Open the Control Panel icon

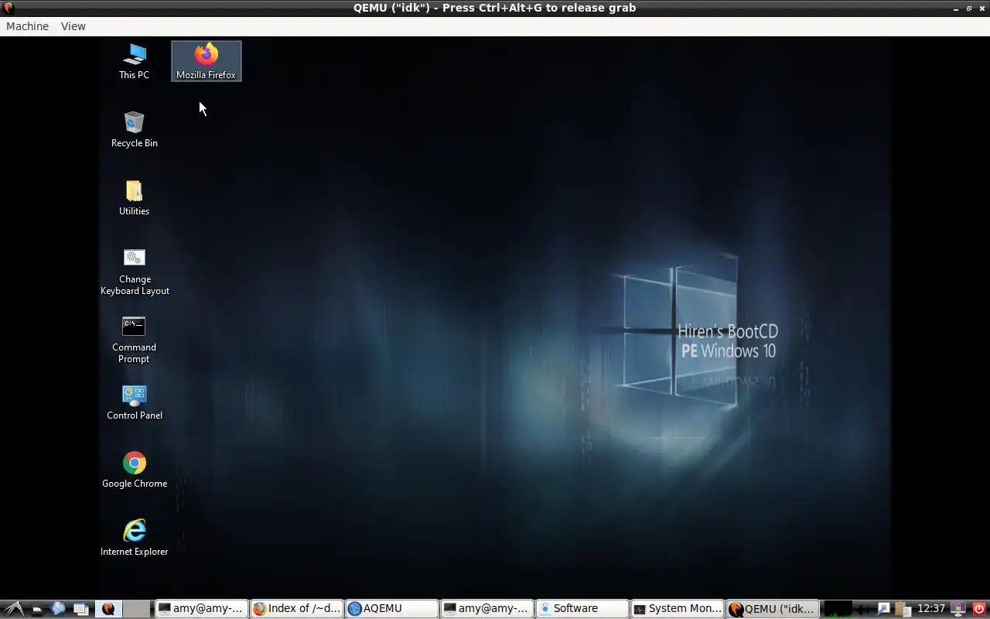134,402
